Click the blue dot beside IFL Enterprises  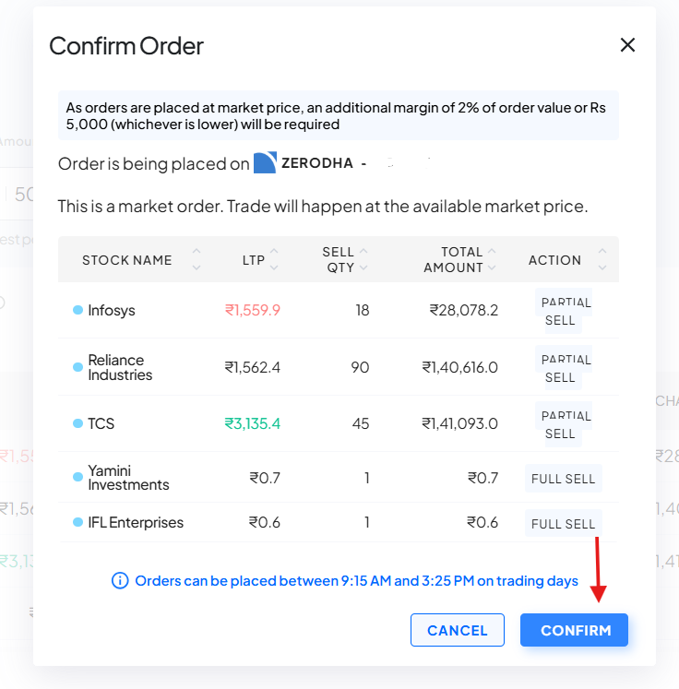pyautogui.click(x=77, y=523)
